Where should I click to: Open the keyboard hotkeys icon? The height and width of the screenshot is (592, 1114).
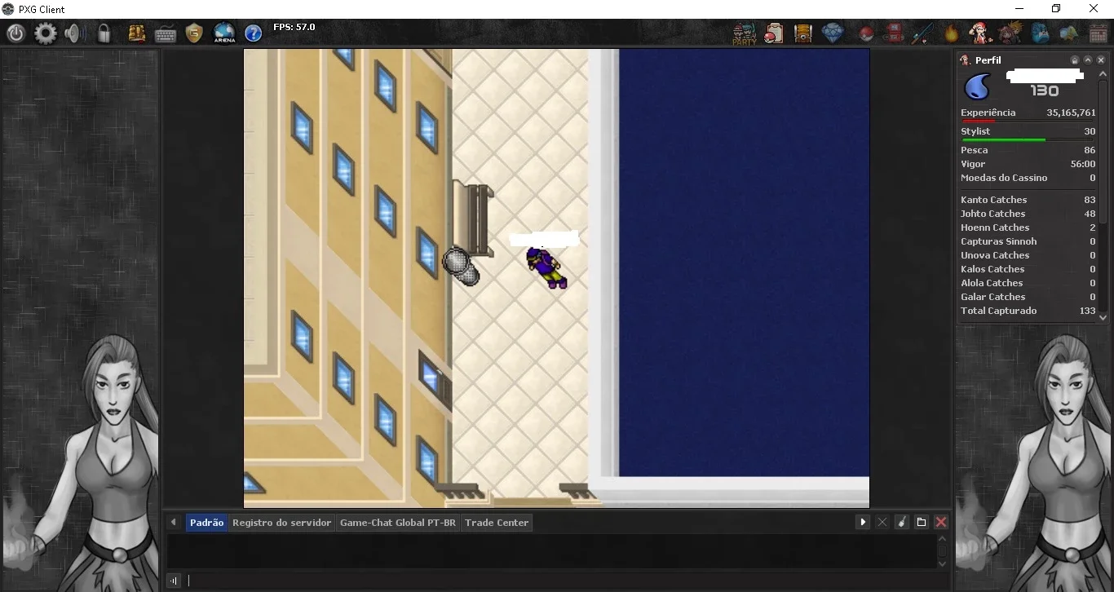(166, 34)
